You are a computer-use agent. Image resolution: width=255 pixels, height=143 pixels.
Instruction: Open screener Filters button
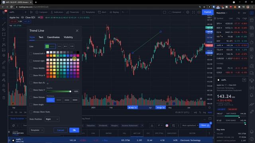point(204,126)
